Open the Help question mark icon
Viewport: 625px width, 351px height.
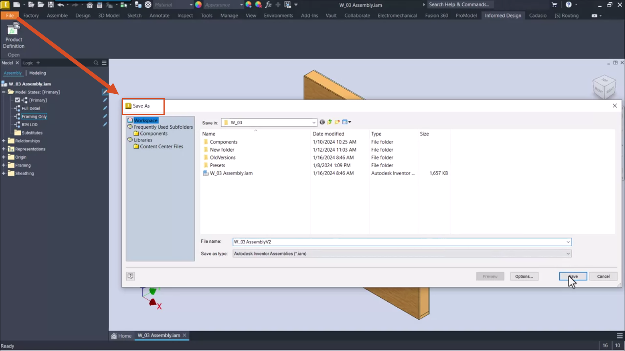click(x=568, y=5)
